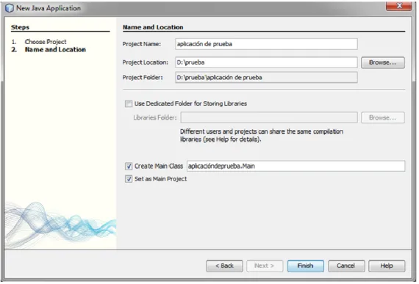Click the Steps heading

[20, 27]
